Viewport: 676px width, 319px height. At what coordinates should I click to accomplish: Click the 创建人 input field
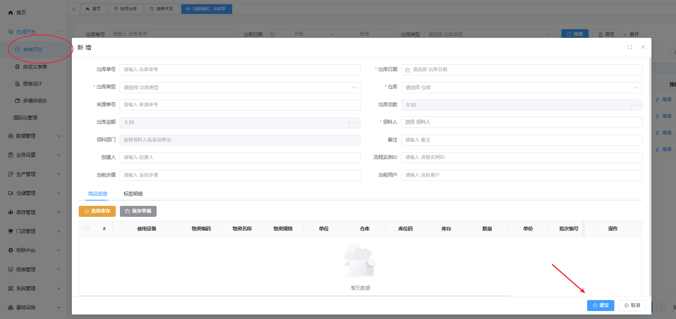pyautogui.click(x=240, y=157)
